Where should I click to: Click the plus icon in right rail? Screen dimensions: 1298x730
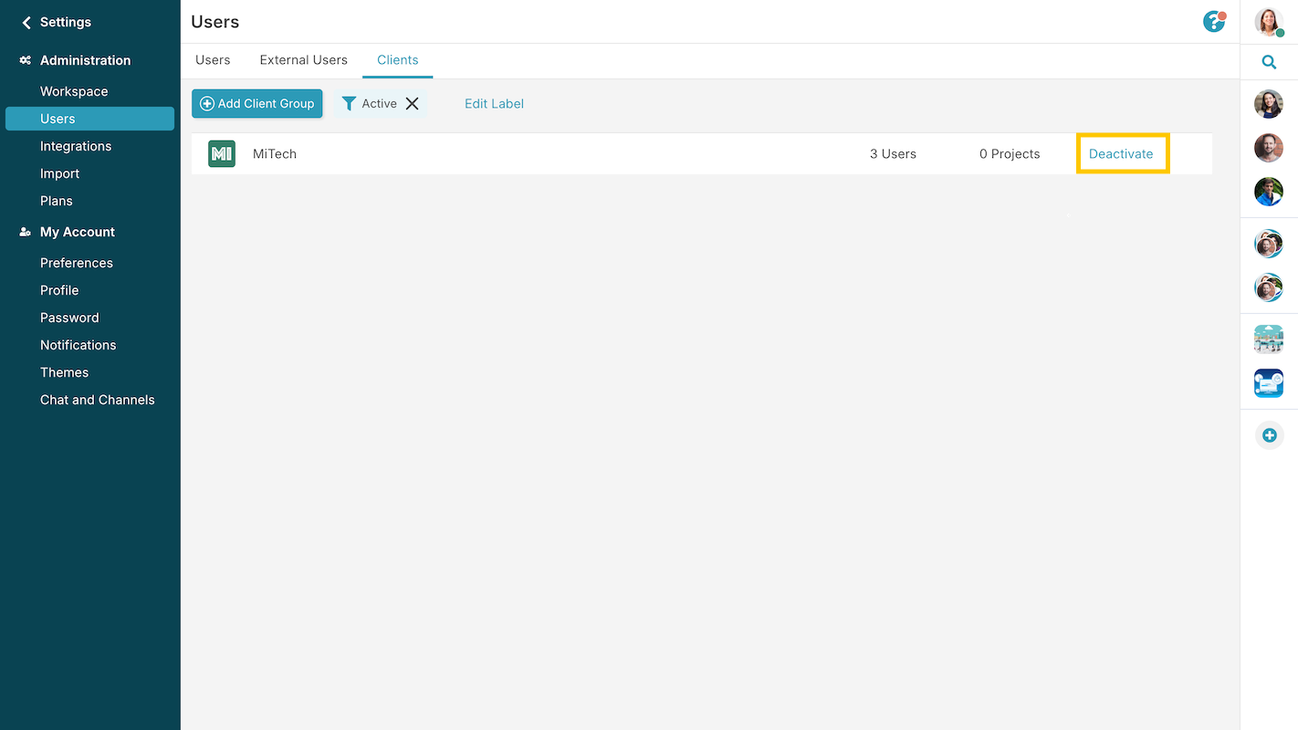[1269, 435]
